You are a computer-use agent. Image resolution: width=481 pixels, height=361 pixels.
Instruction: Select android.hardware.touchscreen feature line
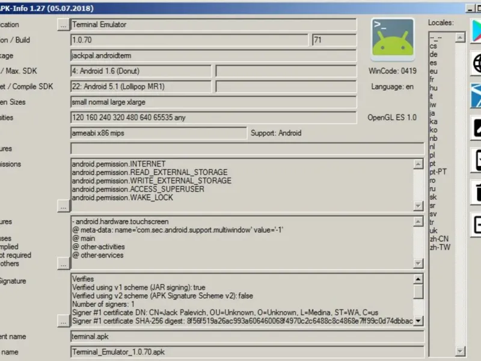120,221
